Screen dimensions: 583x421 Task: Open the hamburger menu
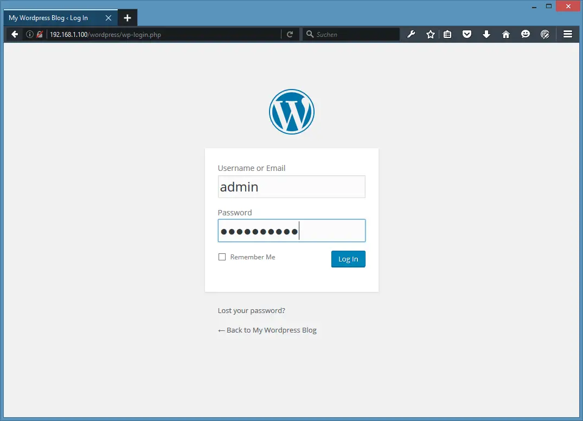click(x=568, y=34)
